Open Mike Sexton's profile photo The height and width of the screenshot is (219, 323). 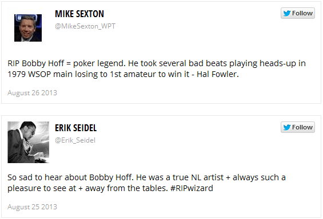(x=28, y=28)
